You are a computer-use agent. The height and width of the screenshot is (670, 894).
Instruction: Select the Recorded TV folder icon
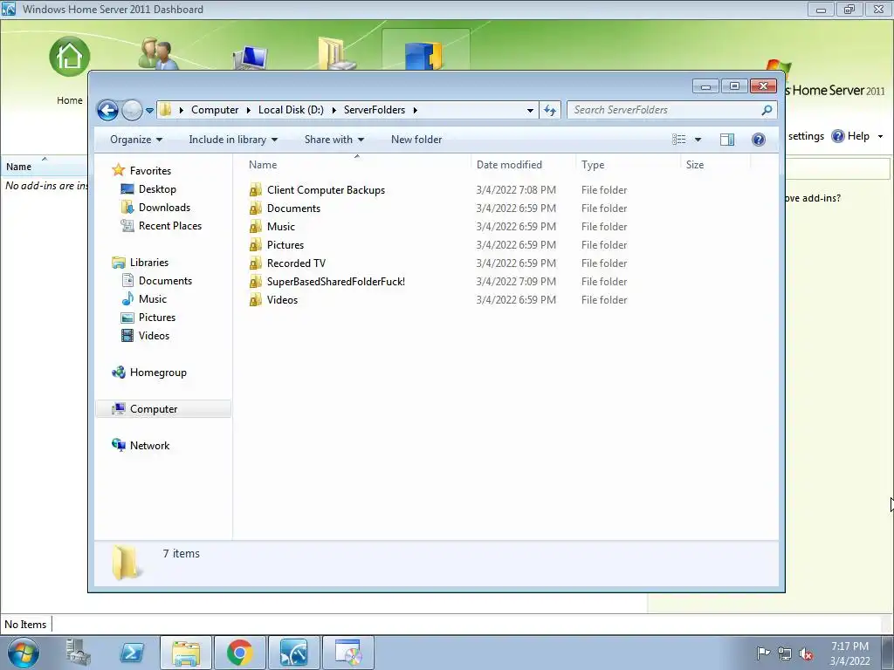pos(256,263)
